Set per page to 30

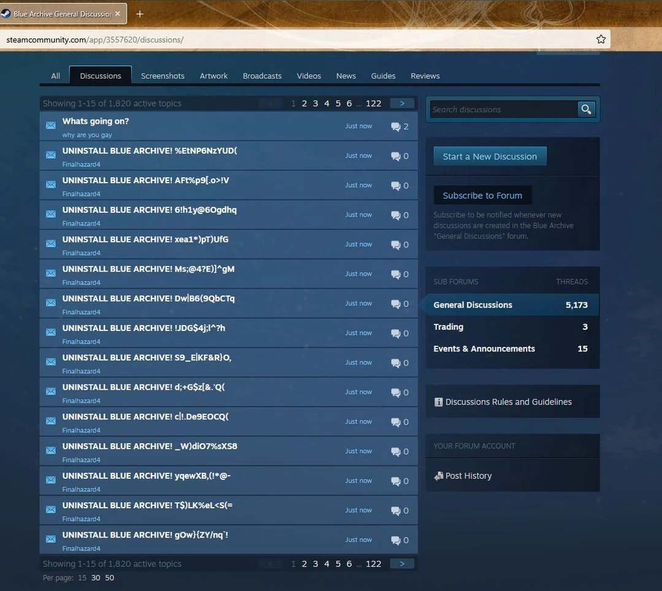(96, 578)
